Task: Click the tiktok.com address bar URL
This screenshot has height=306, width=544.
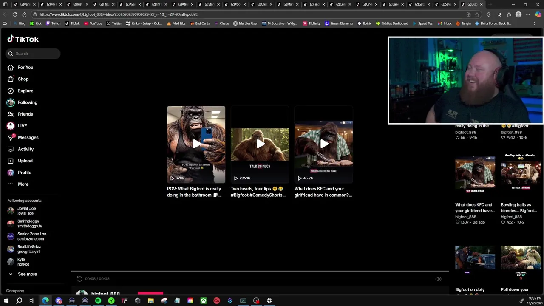Action: click(119, 14)
